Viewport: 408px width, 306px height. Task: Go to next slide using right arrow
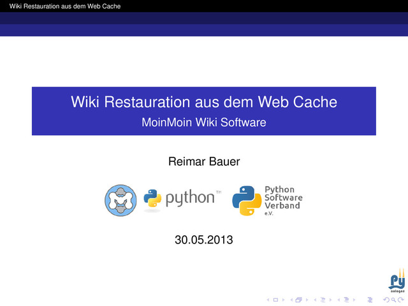(x=283, y=300)
